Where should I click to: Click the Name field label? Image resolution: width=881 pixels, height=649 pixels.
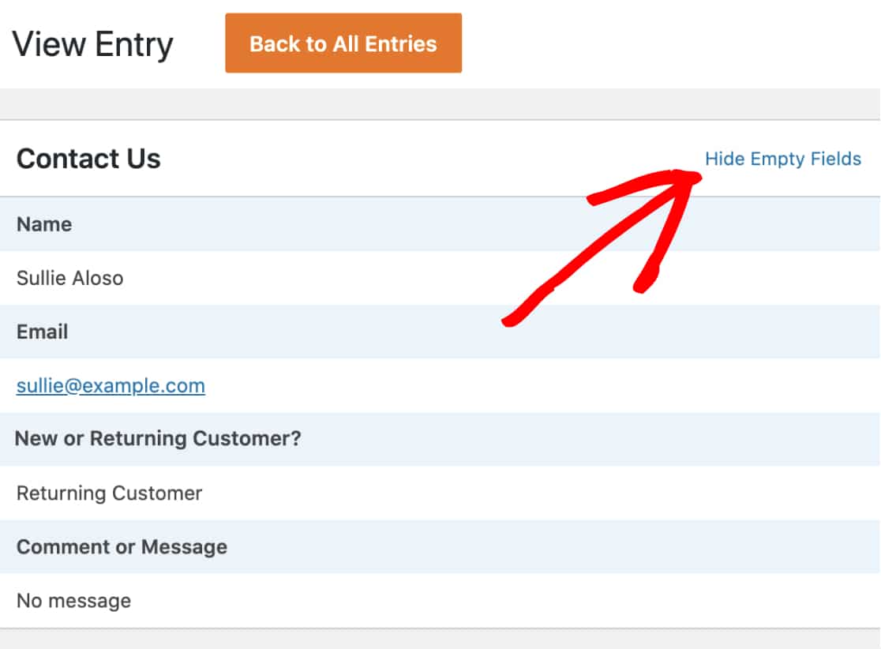coord(44,224)
